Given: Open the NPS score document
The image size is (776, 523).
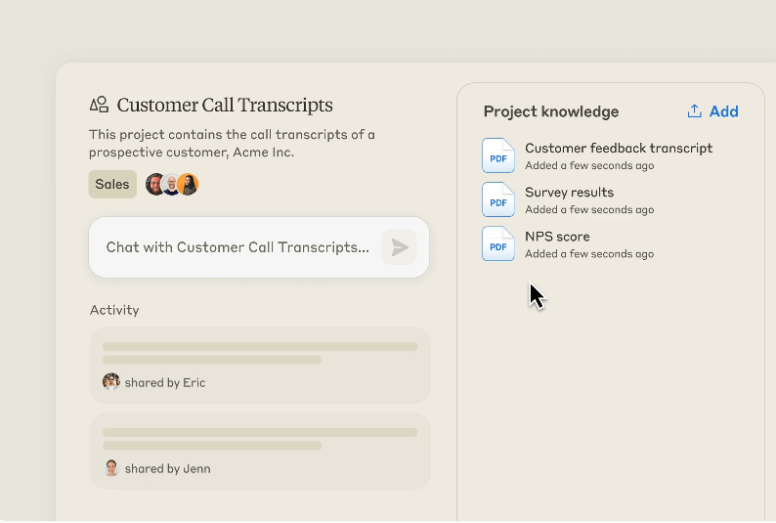Looking at the screenshot, I should pos(557,237).
